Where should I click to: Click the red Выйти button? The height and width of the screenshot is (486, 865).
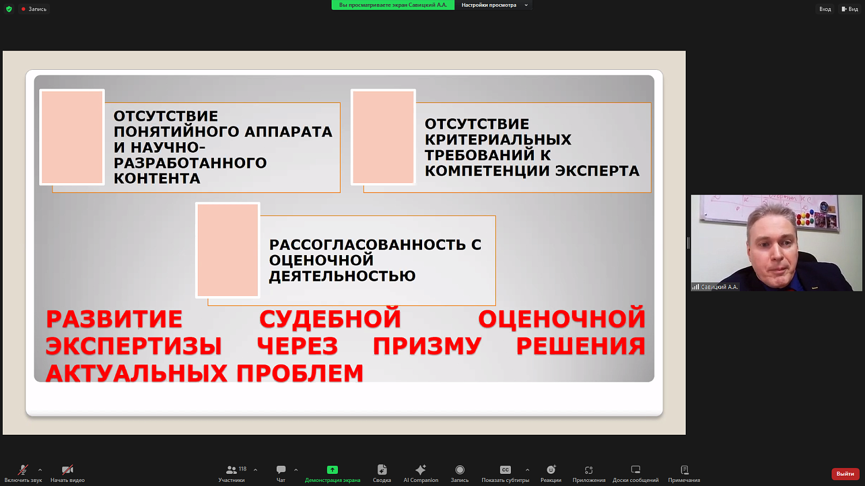coord(844,473)
